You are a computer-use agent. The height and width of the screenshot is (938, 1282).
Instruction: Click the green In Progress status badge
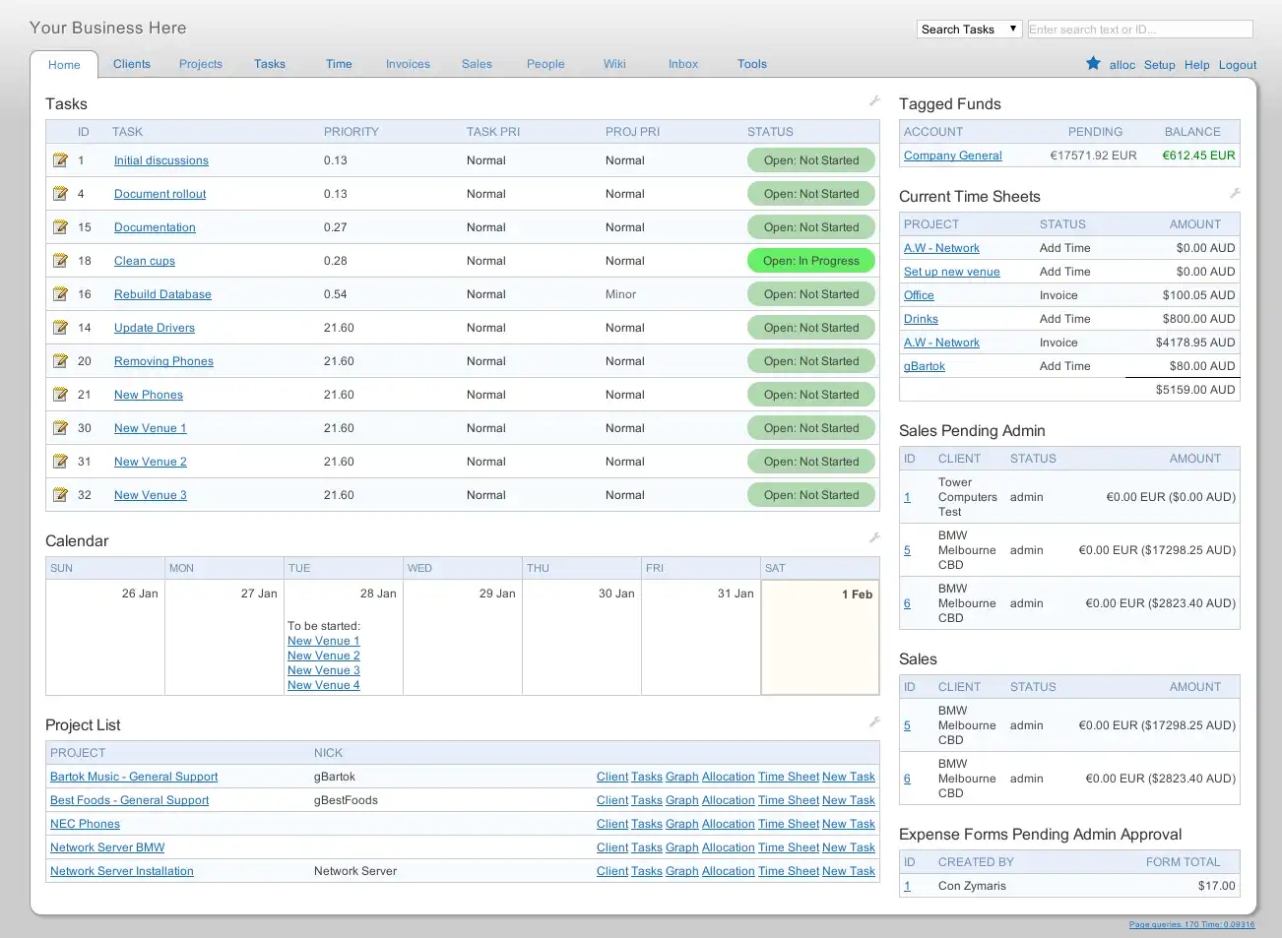pyautogui.click(x=811, y=261)
